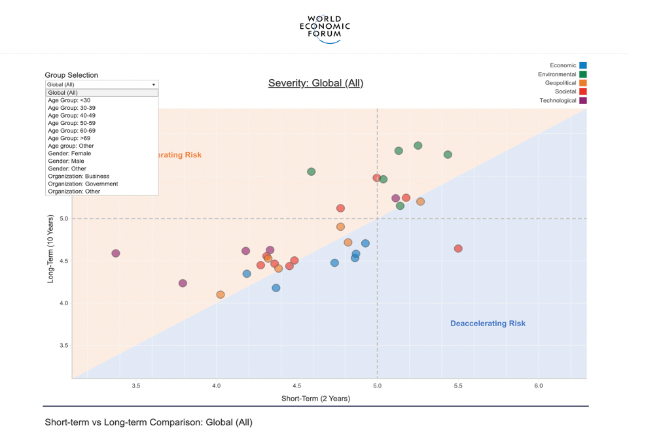Click the Economic blue legend square
The width and height of the screenshot is (661, 434).
pos(582,65)
